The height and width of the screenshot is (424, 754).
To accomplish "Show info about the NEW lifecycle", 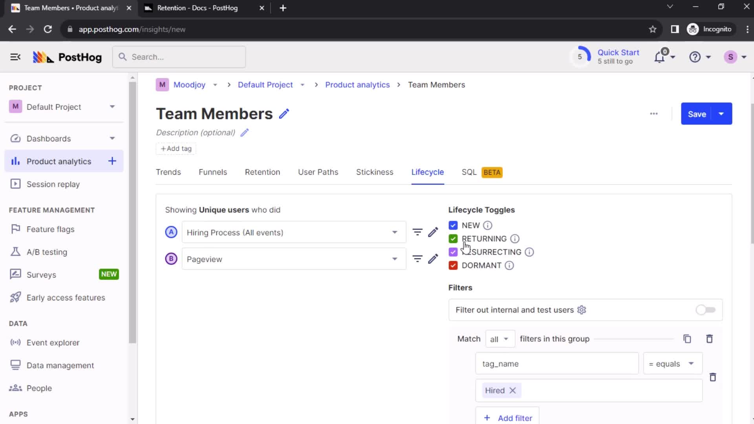I will point(487,225).
